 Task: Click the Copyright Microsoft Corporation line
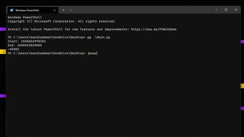click(x=62, y=21)
